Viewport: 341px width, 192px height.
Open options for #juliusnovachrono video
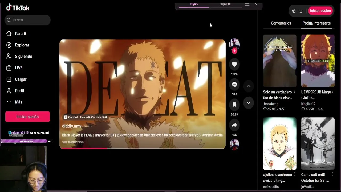(x=294, y=174)
